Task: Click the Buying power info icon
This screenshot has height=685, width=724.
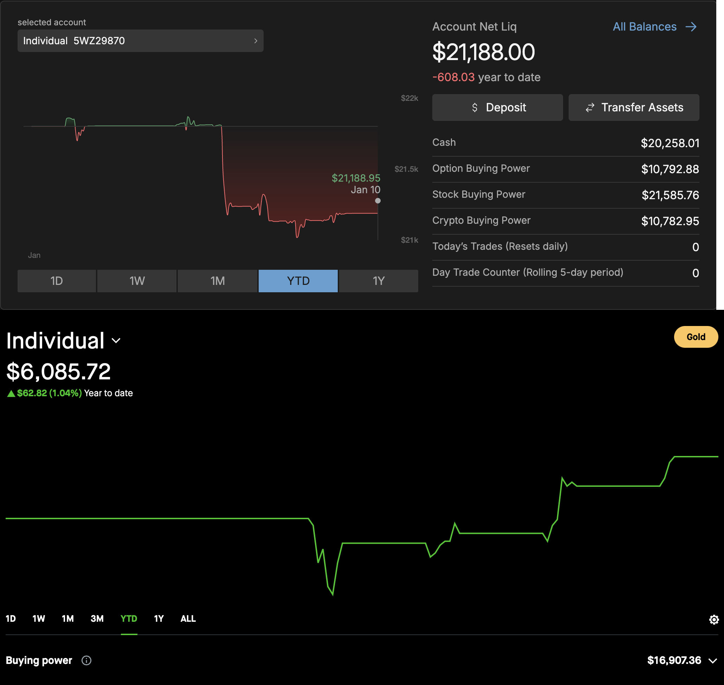Action: click(86, 660)
